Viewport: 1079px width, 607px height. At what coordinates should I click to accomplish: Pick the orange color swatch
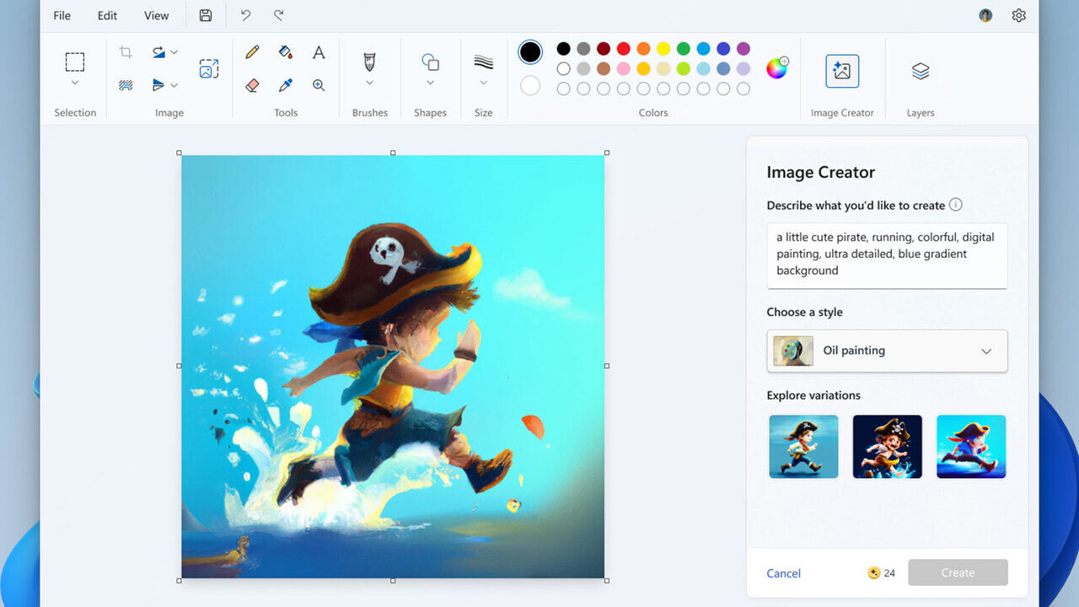point(643,49)
